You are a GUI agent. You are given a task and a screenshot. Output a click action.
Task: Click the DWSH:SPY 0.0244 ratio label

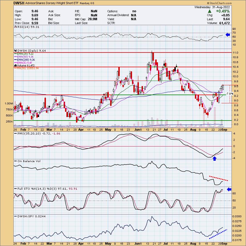pyautogui.click(x=31, y=216)
